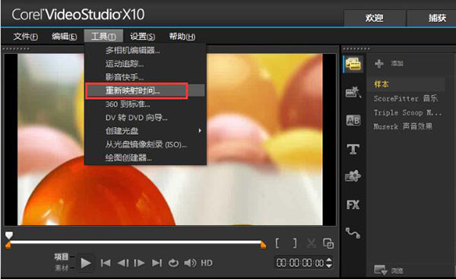Open DV 转 DVD 向导...
The width and height of the screenshot is (456, 279).
pyautogui.click(x=145, y=117)
